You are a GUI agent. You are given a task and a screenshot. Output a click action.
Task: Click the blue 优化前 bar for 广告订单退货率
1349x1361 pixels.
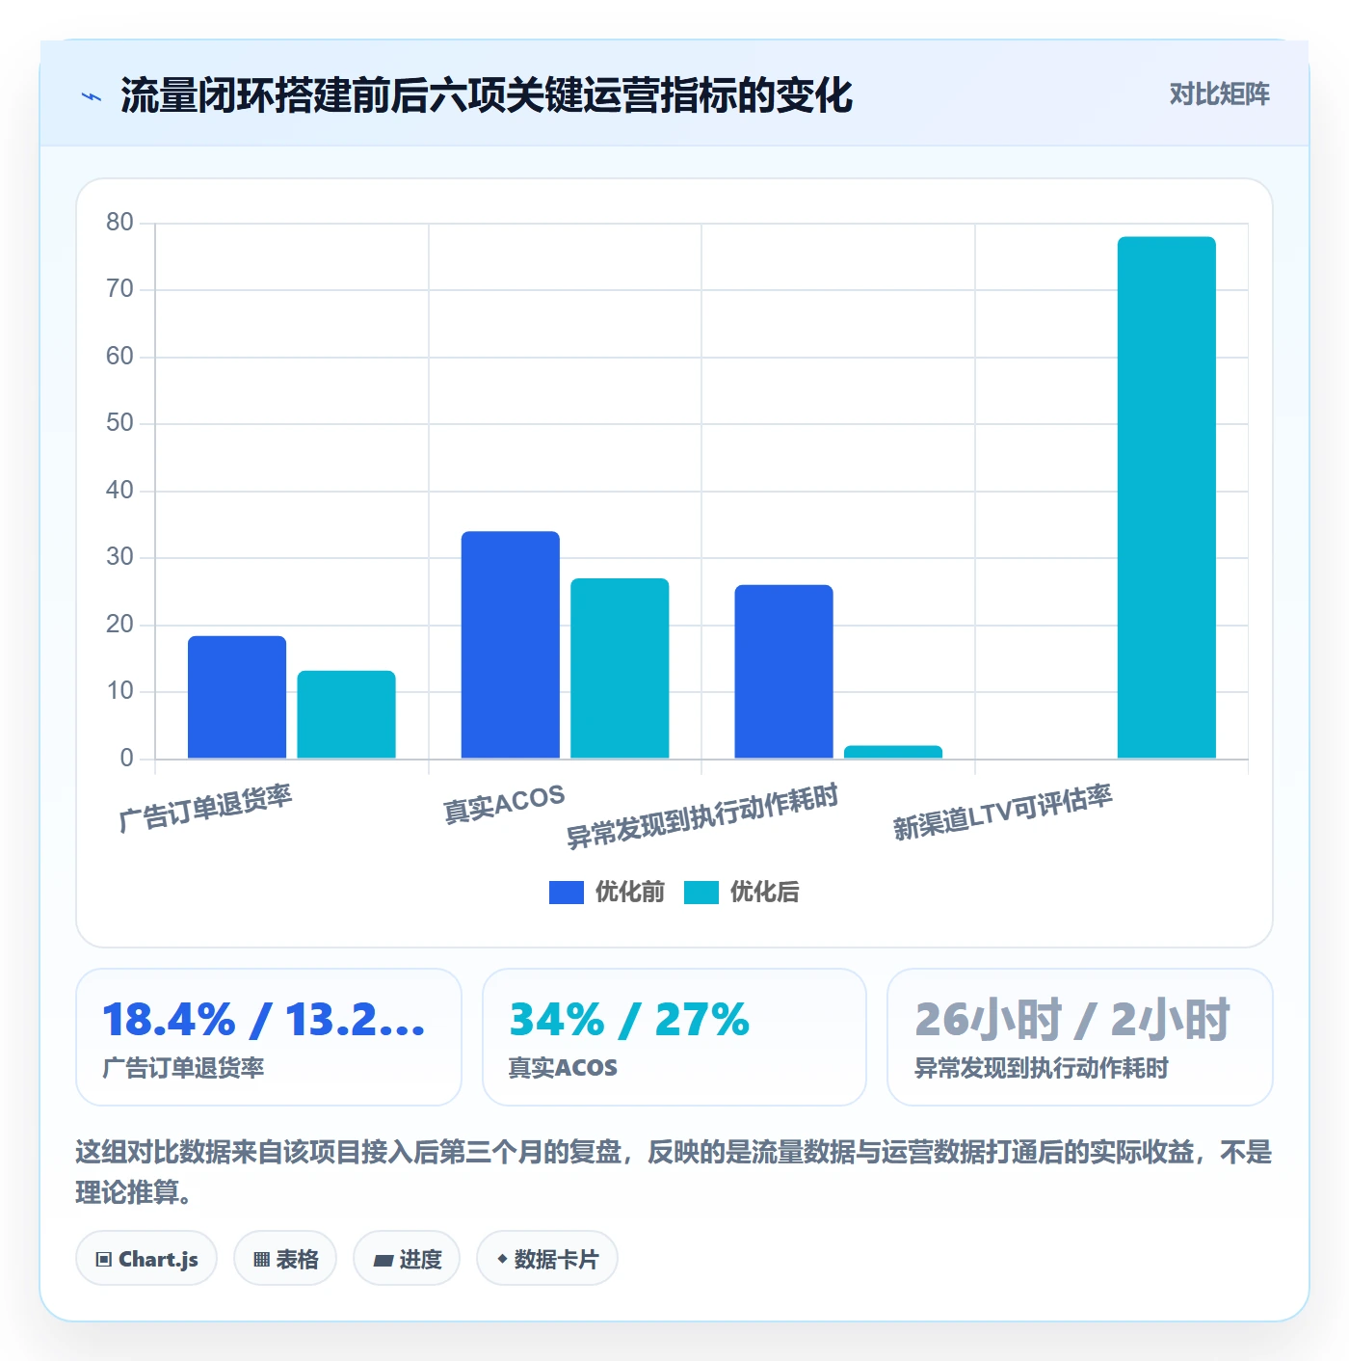(x=237, y=697)
